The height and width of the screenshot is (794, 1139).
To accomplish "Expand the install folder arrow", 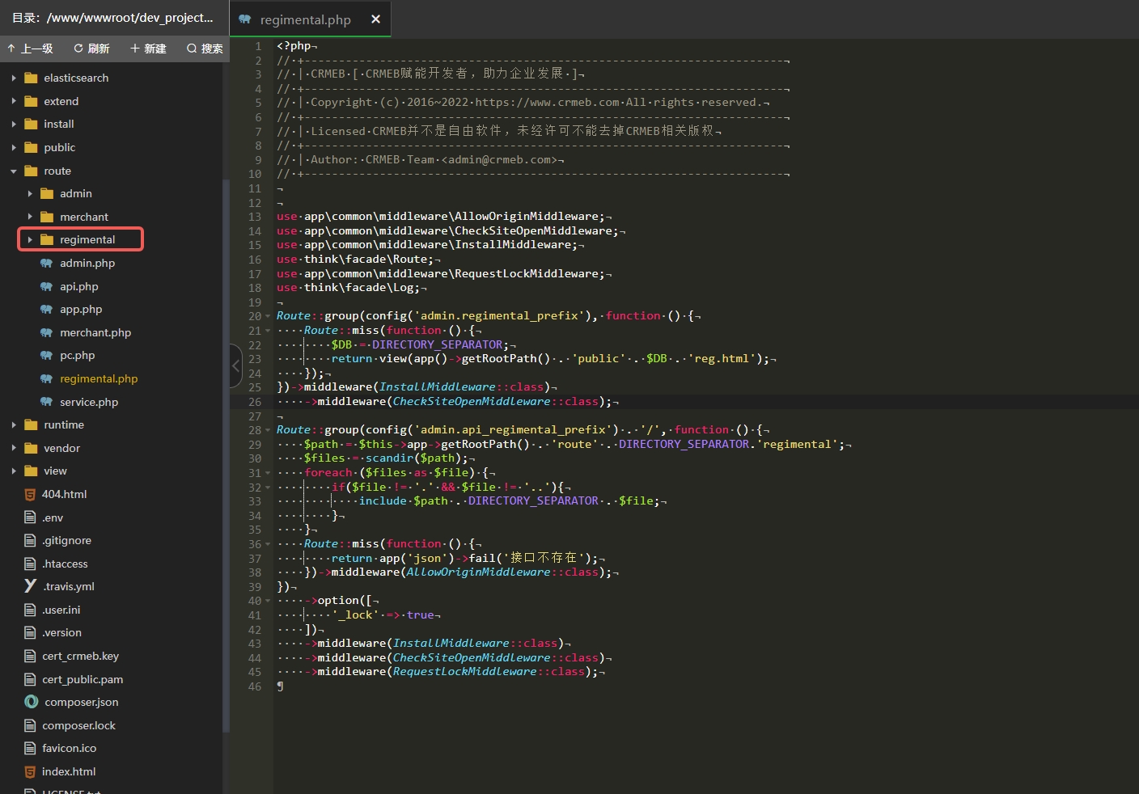I will 14,125.
